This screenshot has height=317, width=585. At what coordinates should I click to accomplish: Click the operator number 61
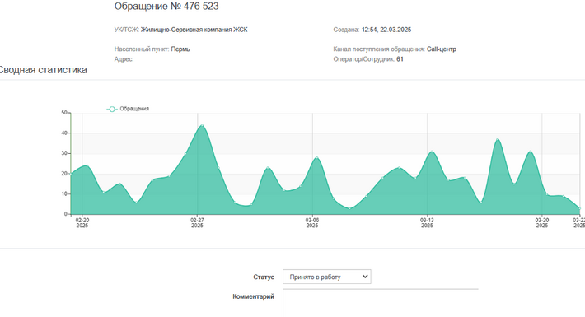click(x=400, y=59)
